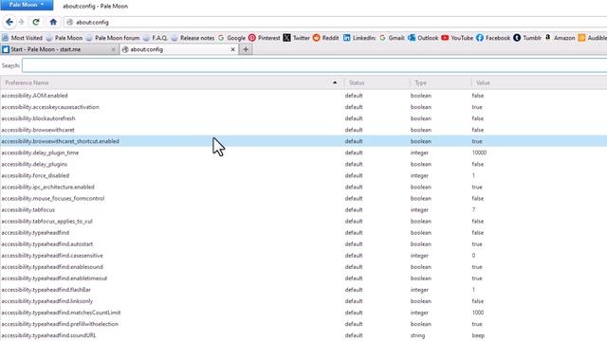Click the preference Search input field

click(x=314, y=65)
